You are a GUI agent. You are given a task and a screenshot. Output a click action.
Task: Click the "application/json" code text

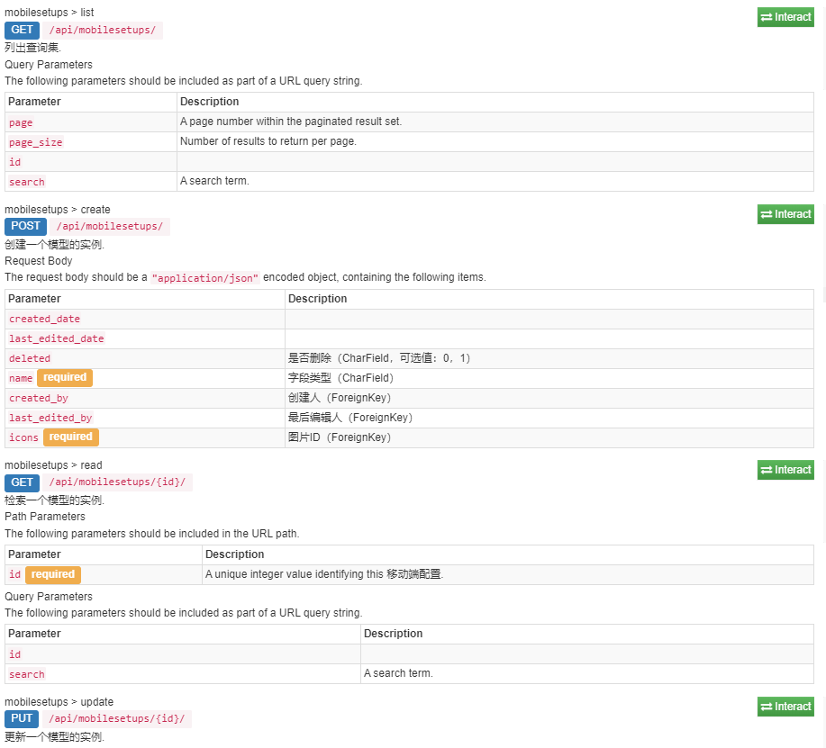[205, 278]
